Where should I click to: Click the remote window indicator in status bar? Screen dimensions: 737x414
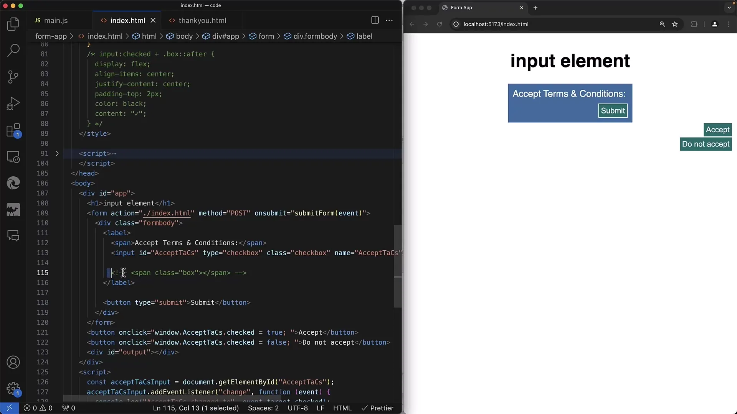9,408
